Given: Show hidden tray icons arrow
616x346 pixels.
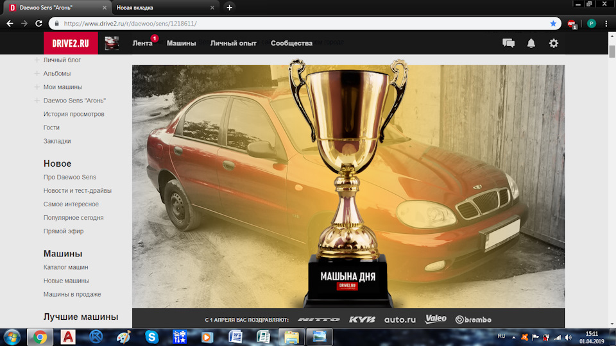Looking at the screenshot, I should [x=513, y=338].
